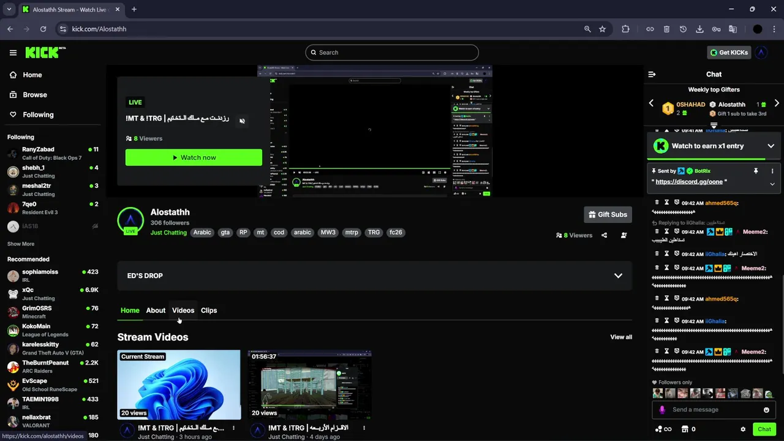Switch to the Clips tab
The width and height of the screenshot is (784, 441).
pyautogui.click(x=209, y=311)
